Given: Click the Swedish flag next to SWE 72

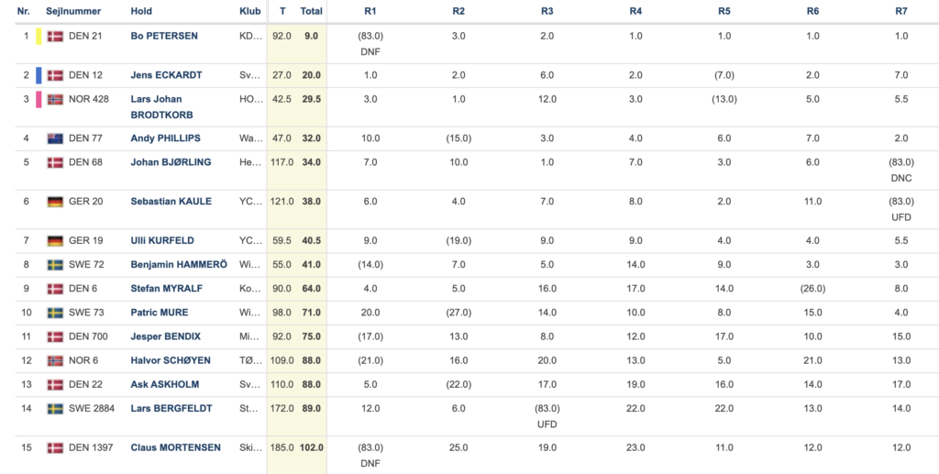Looking at the screenshot, I should pyautogui.click(x=55, y=265).
